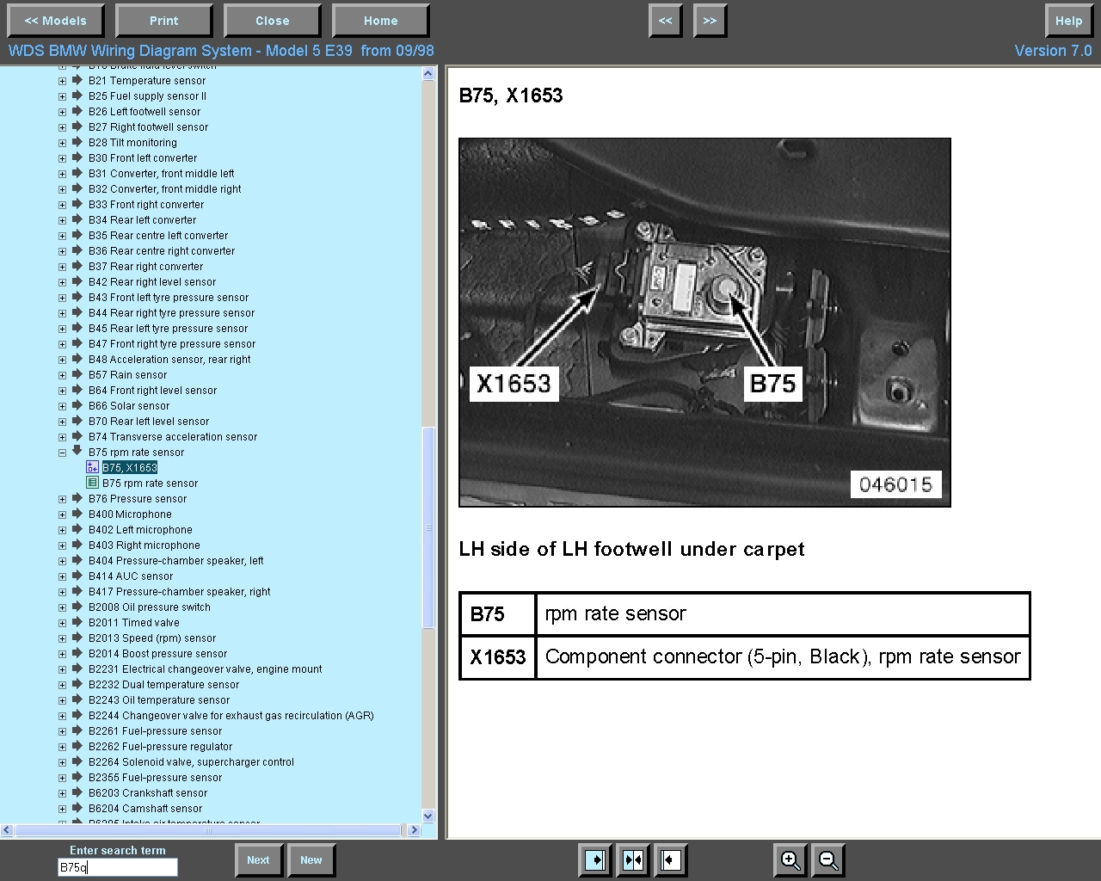Image resolution: width=1101 pixels, height=881 pixels.
Task: Click document icon for B75 rpm rate sensor
Action: [x=92, y=483]
